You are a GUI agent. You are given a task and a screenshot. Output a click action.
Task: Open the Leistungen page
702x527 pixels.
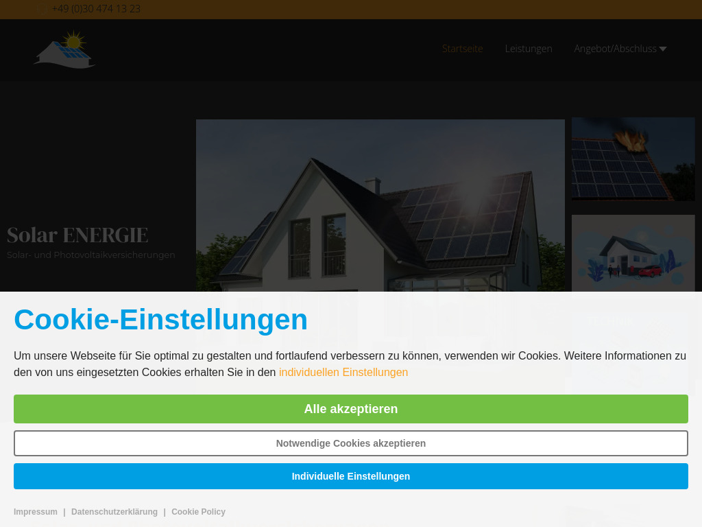tap(528, 49)
